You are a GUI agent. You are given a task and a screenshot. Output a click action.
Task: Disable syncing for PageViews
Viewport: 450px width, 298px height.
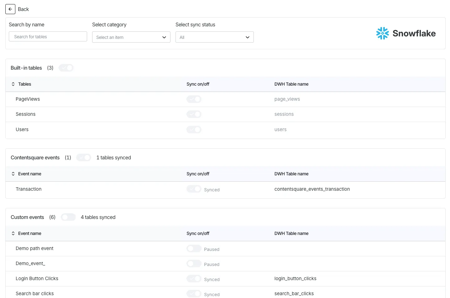click(194, 99)
